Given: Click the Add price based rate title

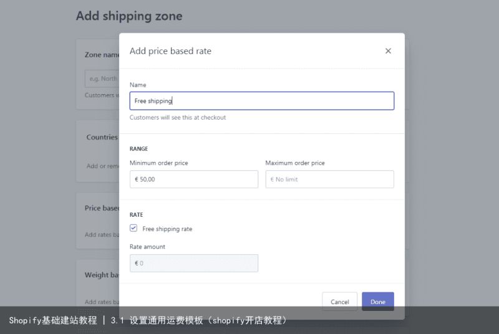Looking at the screenshot, I should pyautogui.click(x=170, y=51).
